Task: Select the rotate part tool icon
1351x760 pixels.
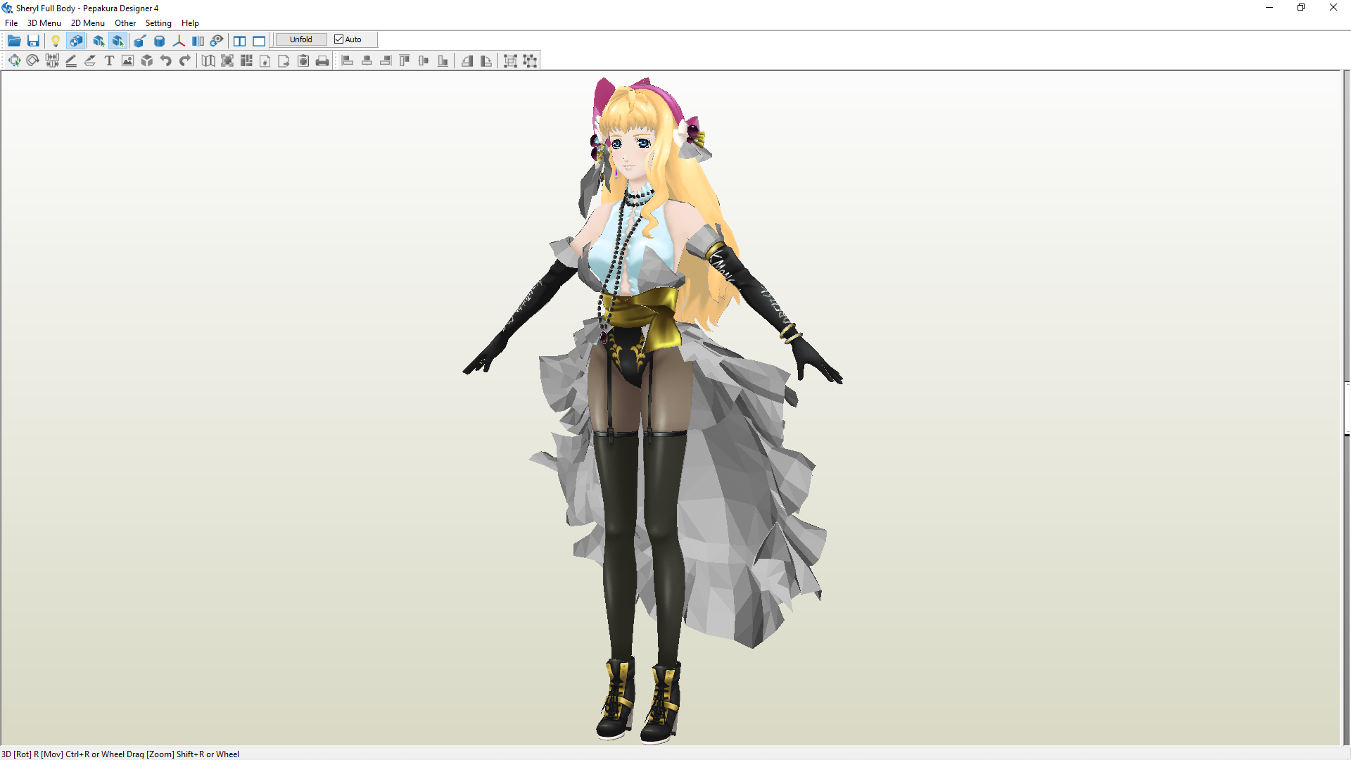Action: (33, 61)
